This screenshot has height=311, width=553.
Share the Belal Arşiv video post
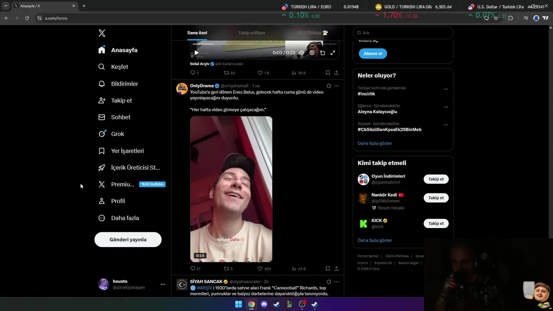pyautogui.click(x=337, y=73)
